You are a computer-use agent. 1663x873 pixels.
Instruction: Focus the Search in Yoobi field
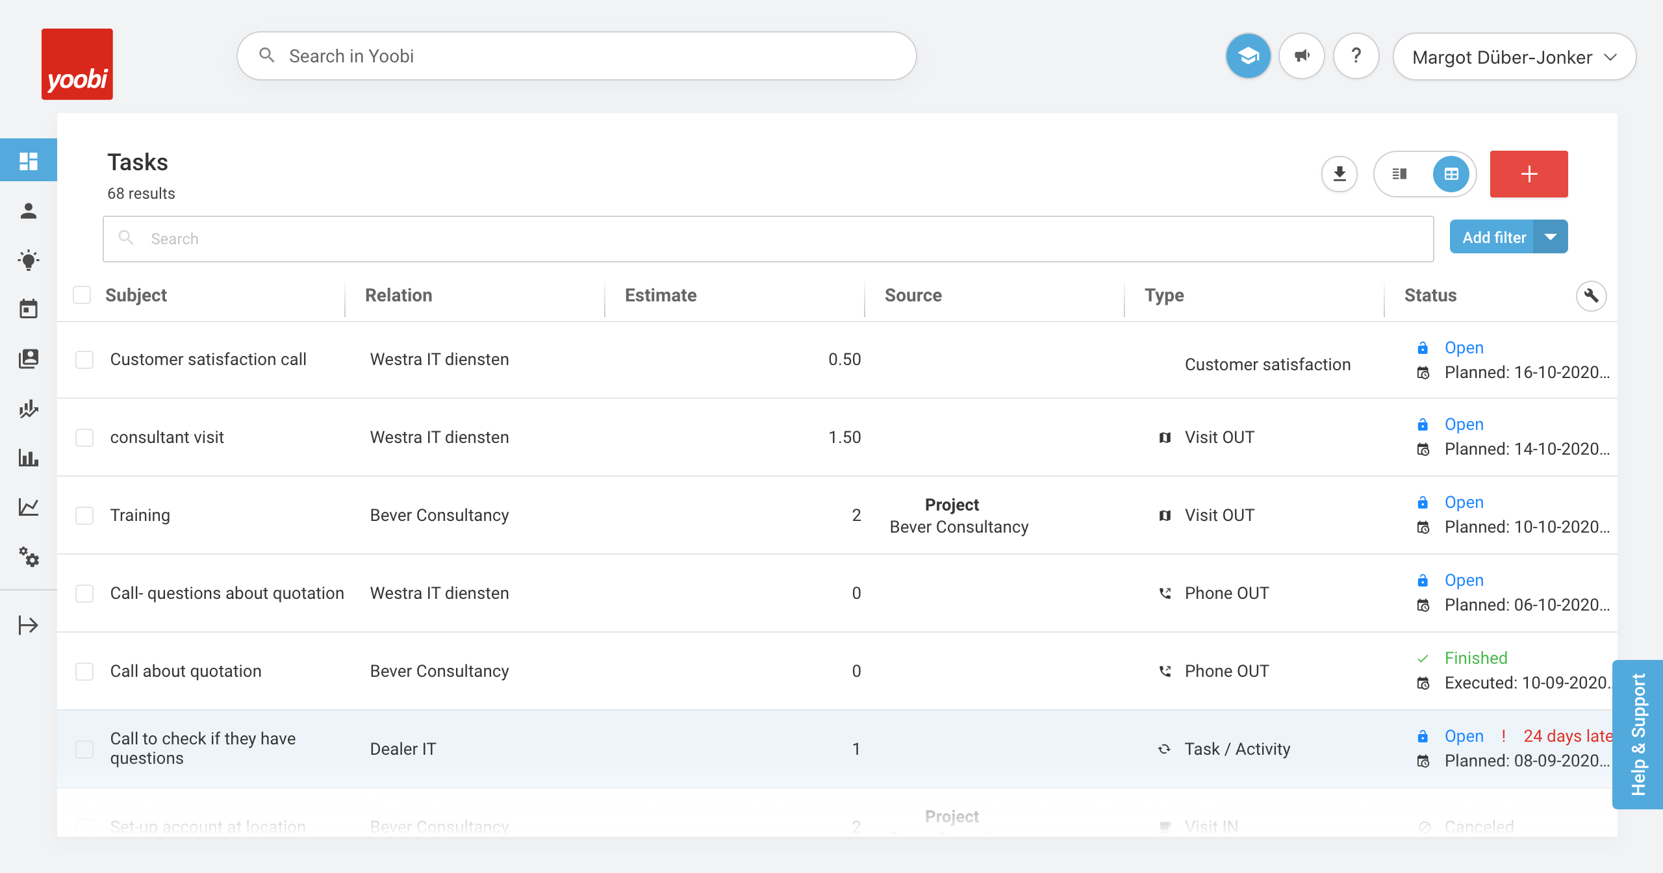(577, 57)
